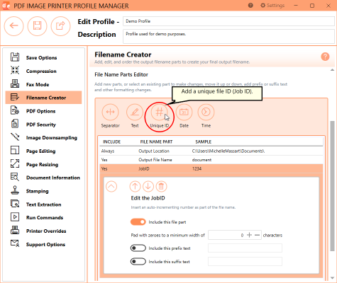Viewport: 337px width, 283px height.
Task: Open the Support Options section
Action: click(43, 244)
